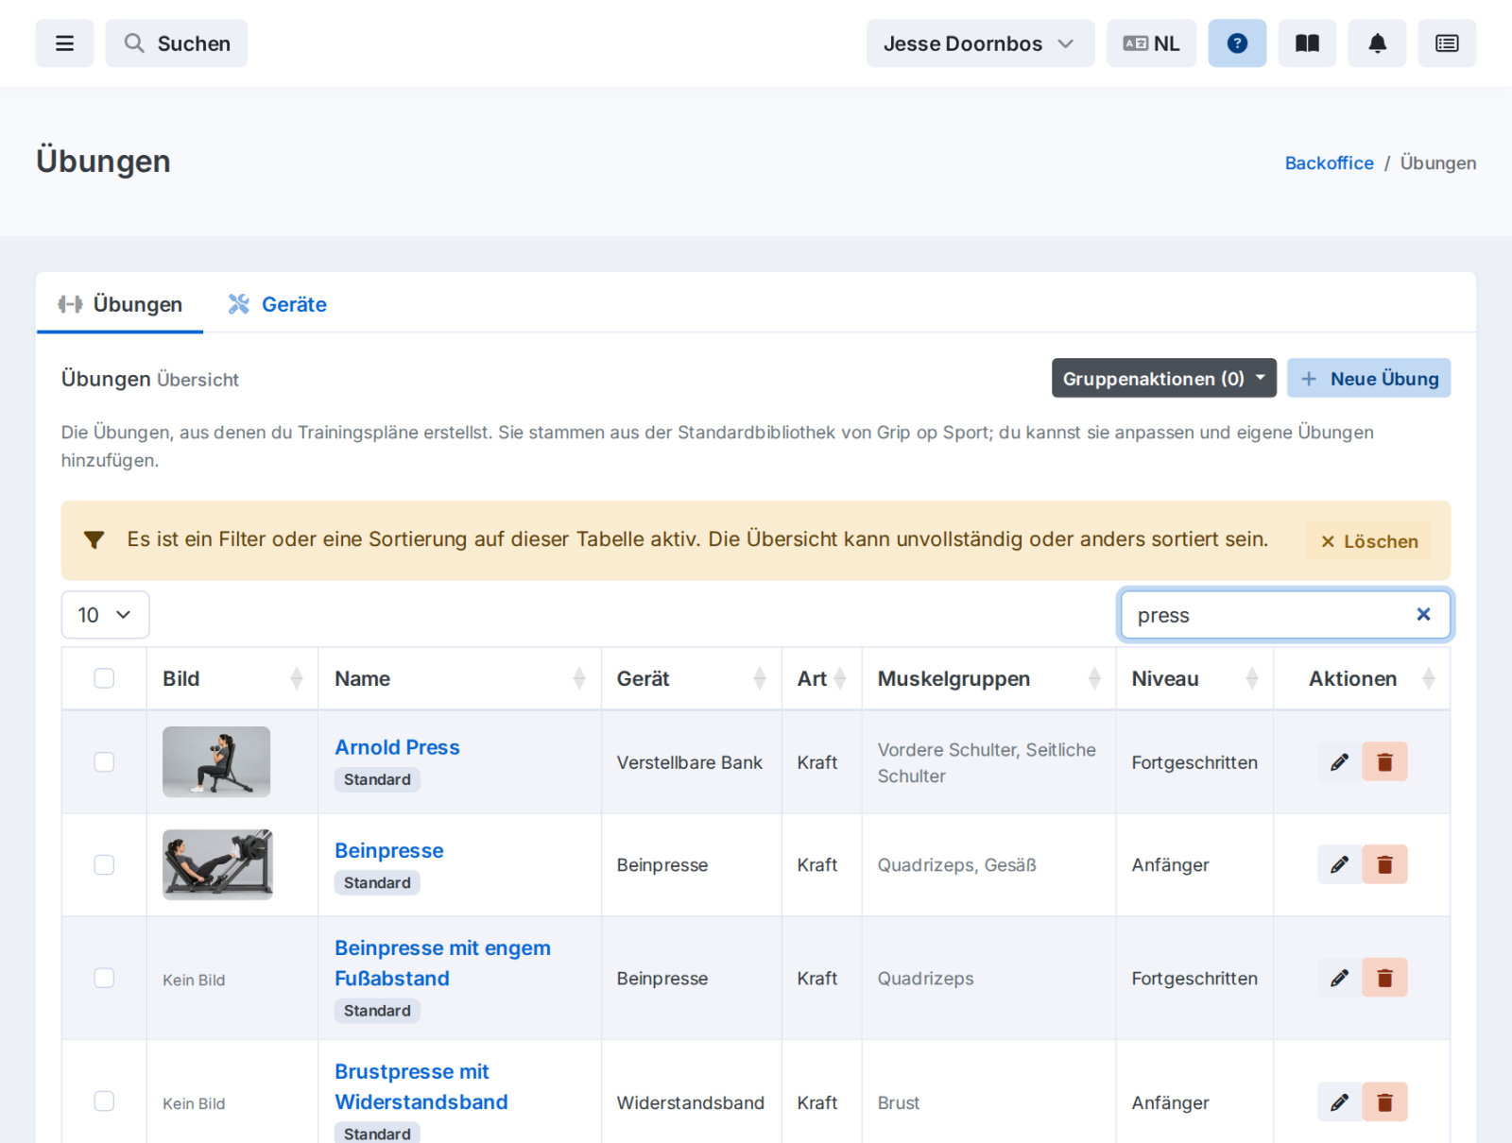This screenshot has width=1512, height=1143.
Task: Edit the Arnold Press exercise
Action: click(x=1339, y=761)
